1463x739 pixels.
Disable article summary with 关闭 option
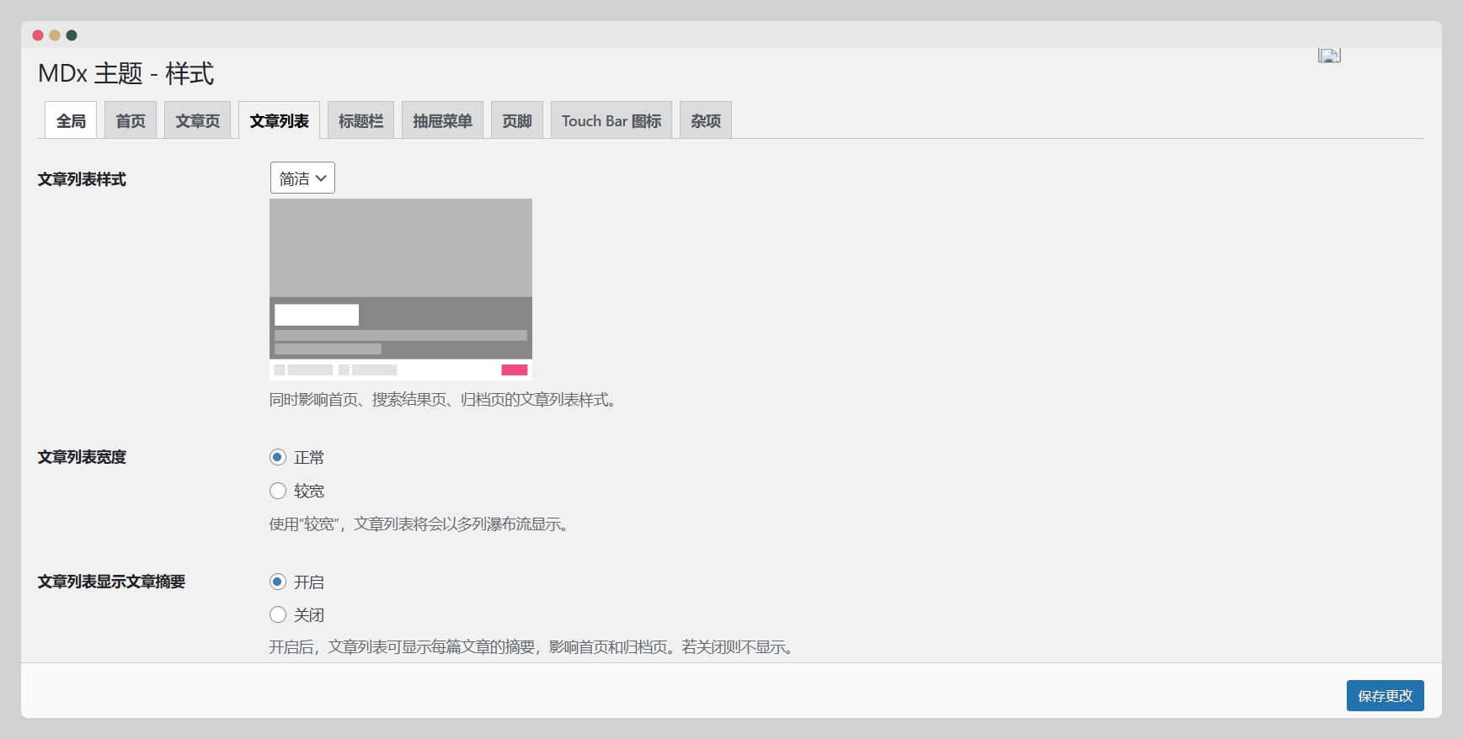click(278, 614)
